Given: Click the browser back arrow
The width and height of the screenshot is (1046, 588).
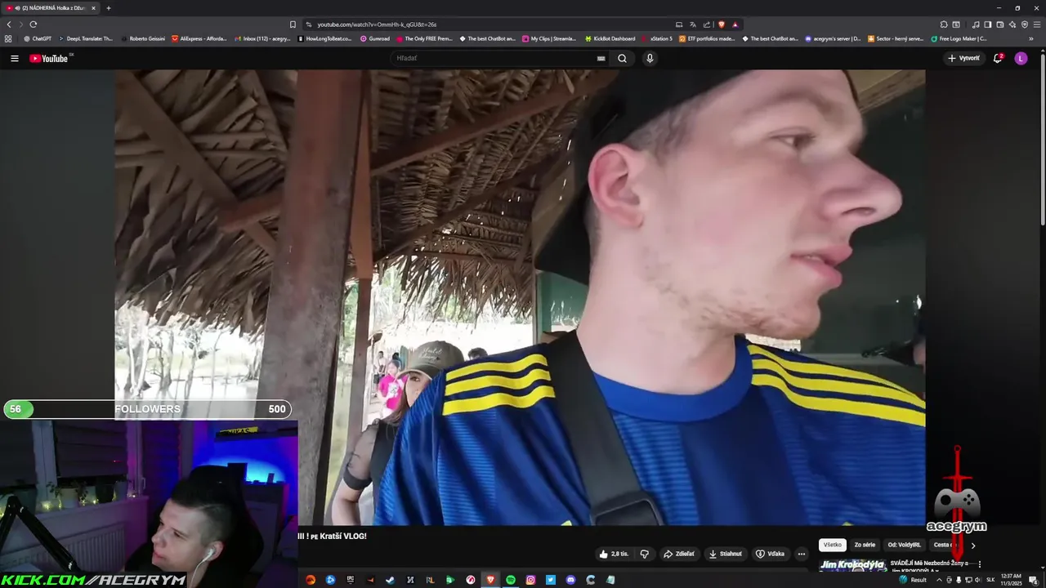Looking at the screenshot, I should pyautogui.click(x=9, y=24).
